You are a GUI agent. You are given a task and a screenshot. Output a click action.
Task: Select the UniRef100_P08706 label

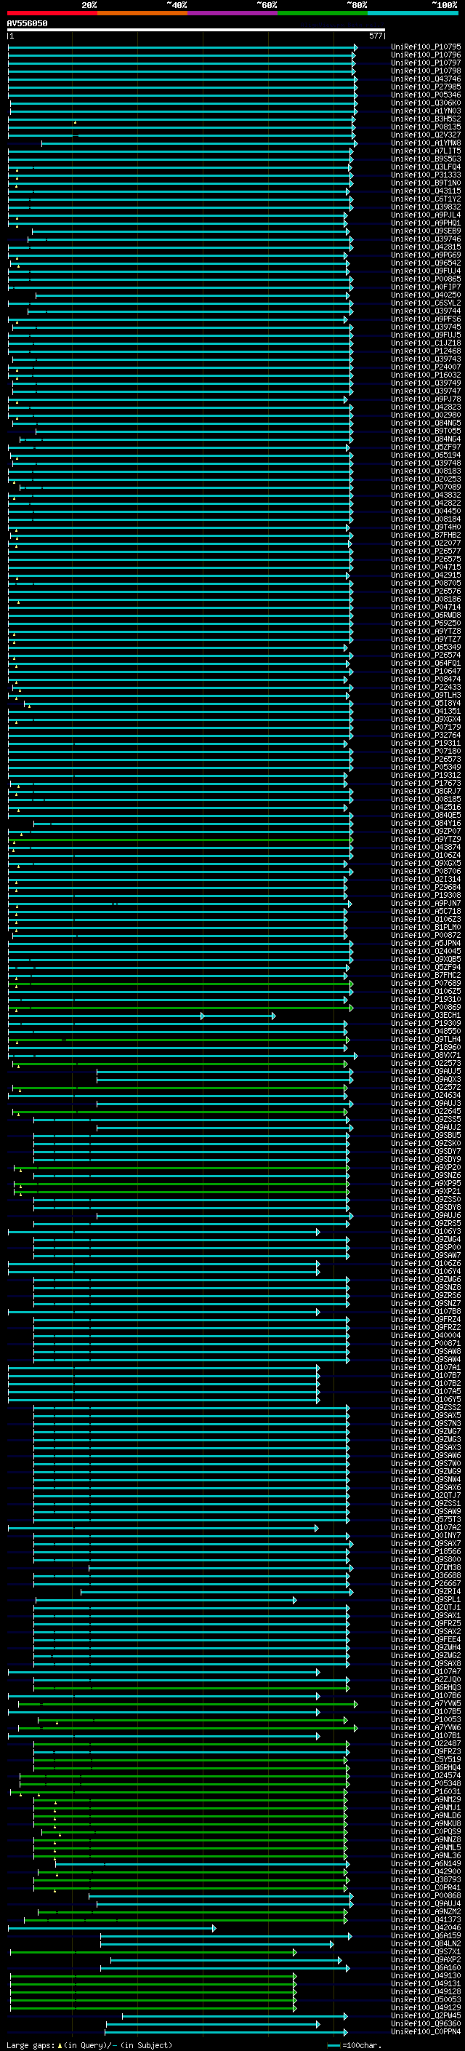tap(426, 872)
